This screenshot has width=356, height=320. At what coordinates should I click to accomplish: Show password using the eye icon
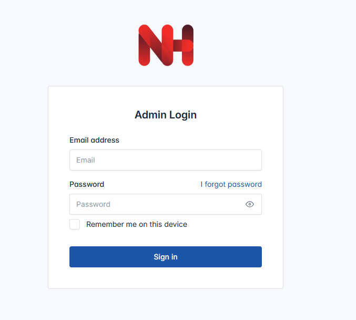pos(250,204)
